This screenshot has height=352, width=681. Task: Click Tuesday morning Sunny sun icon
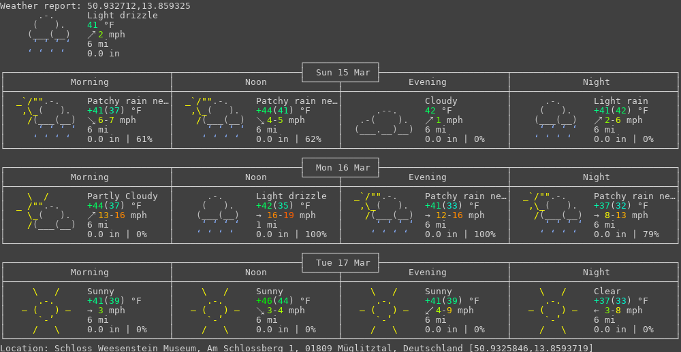(46, 311)
